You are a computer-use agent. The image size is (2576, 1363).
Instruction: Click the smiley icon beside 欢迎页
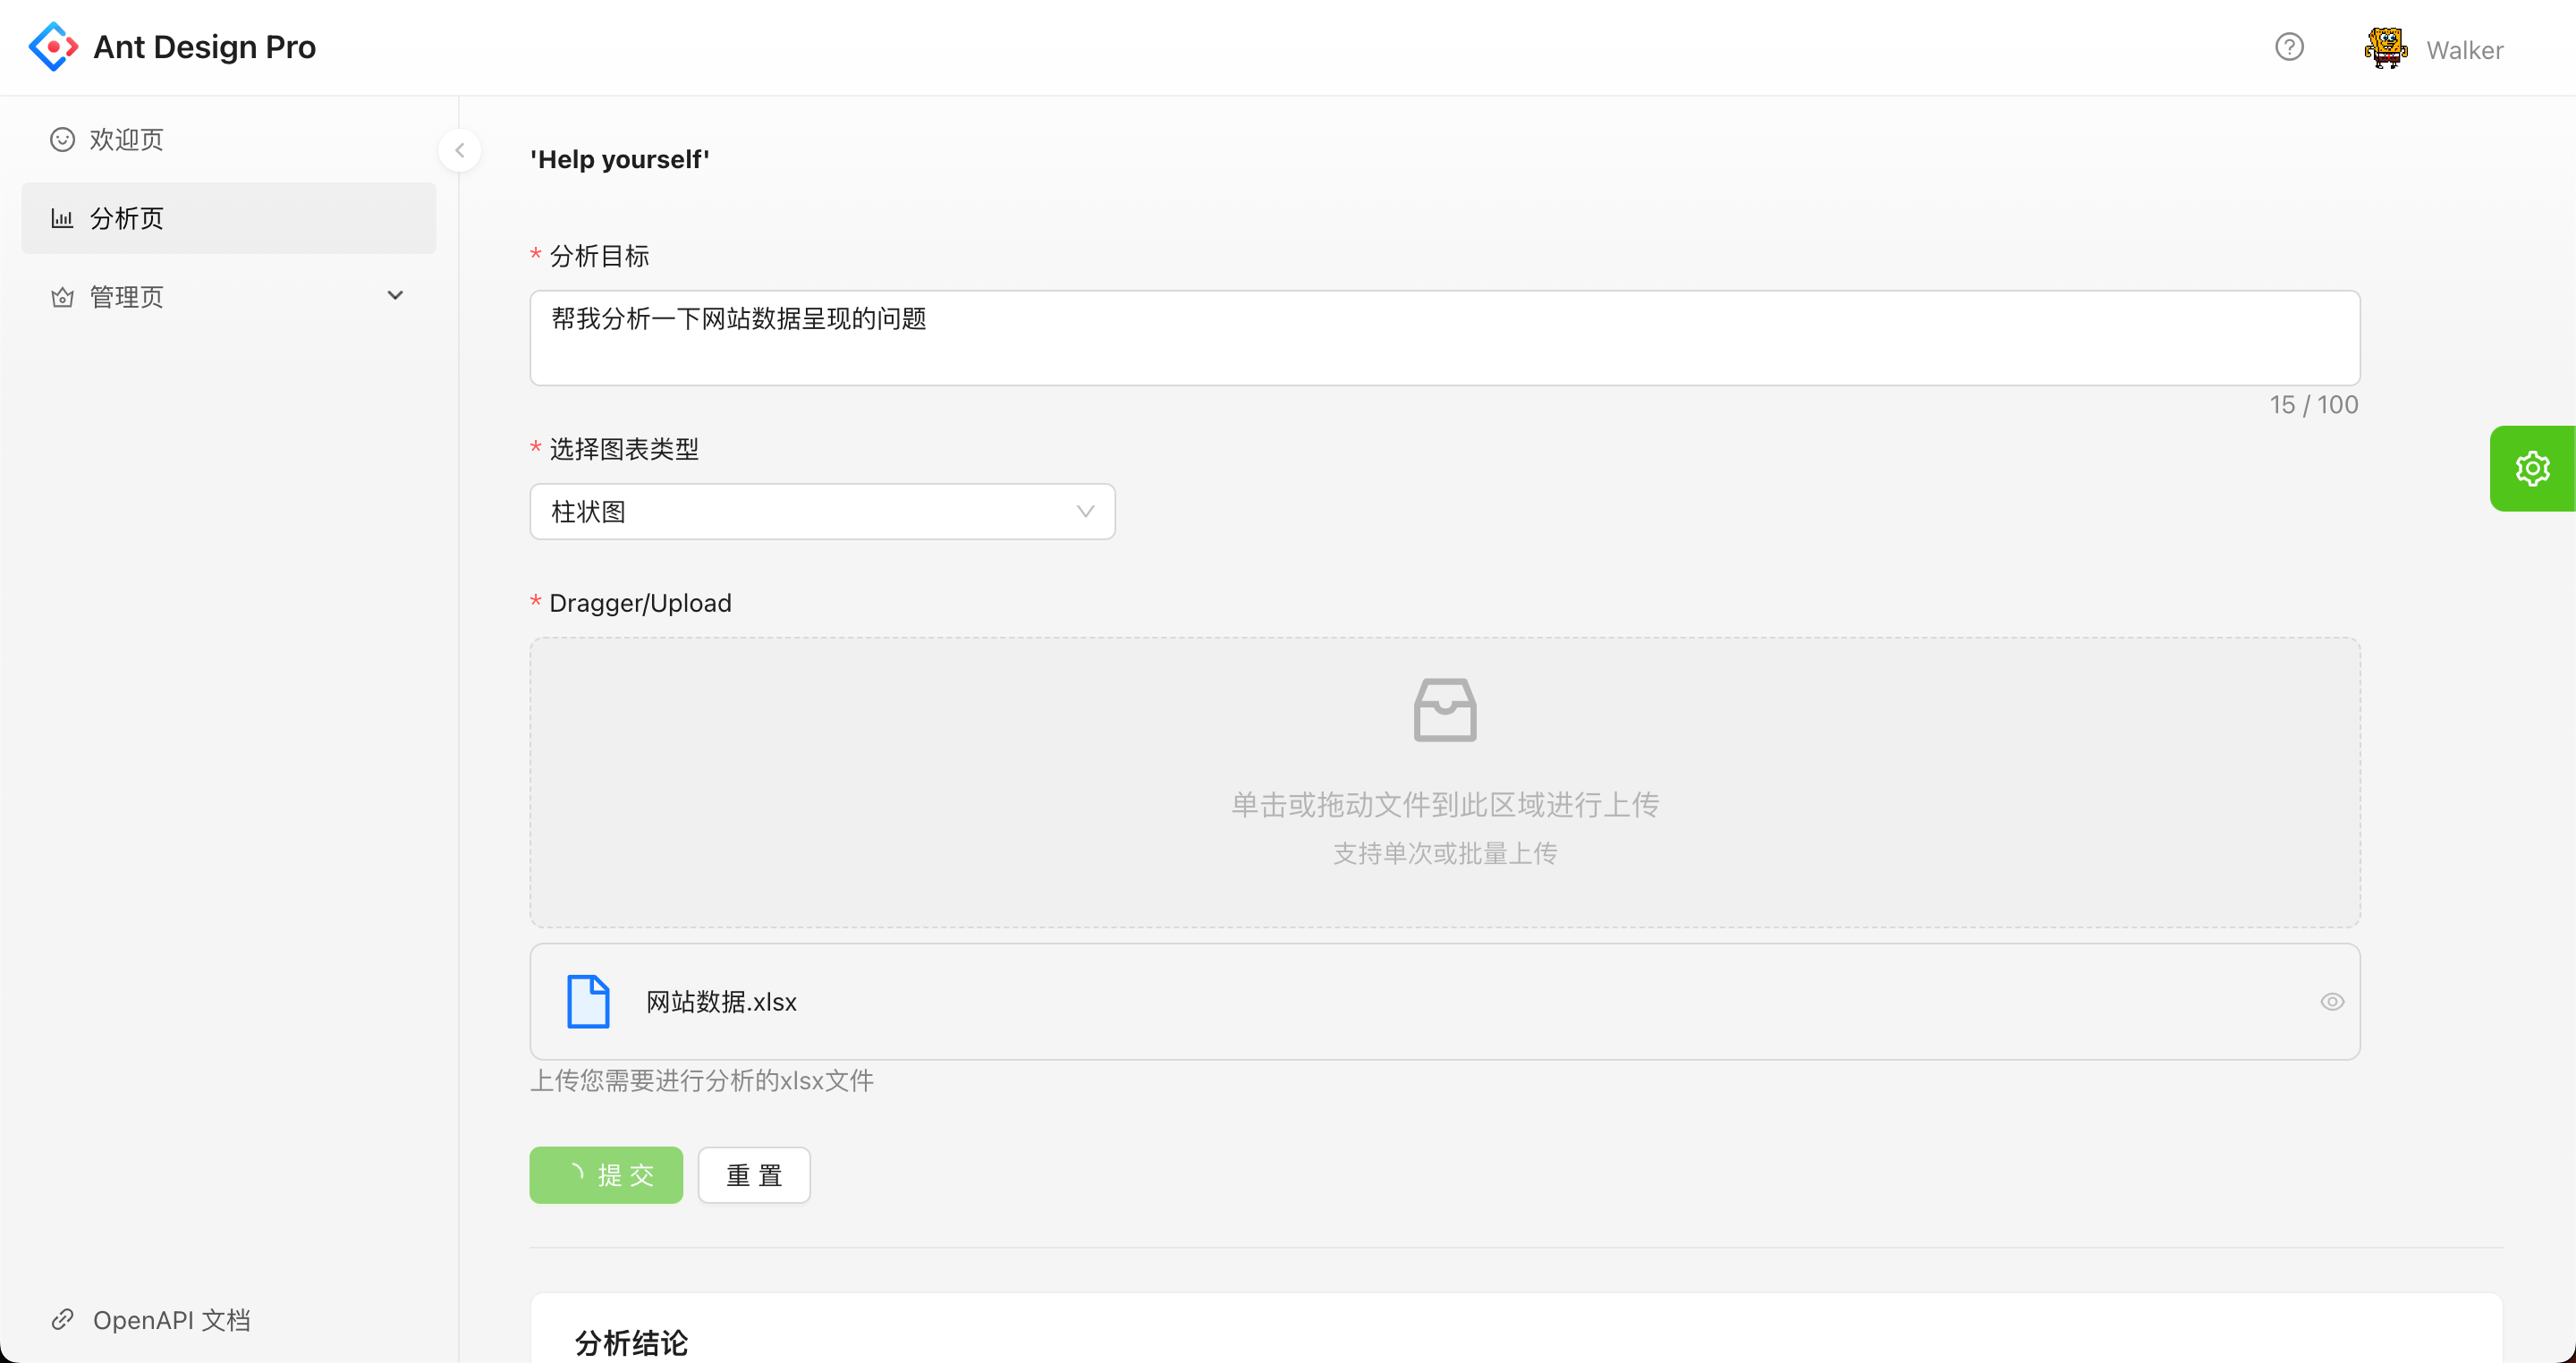click(62, 139)
